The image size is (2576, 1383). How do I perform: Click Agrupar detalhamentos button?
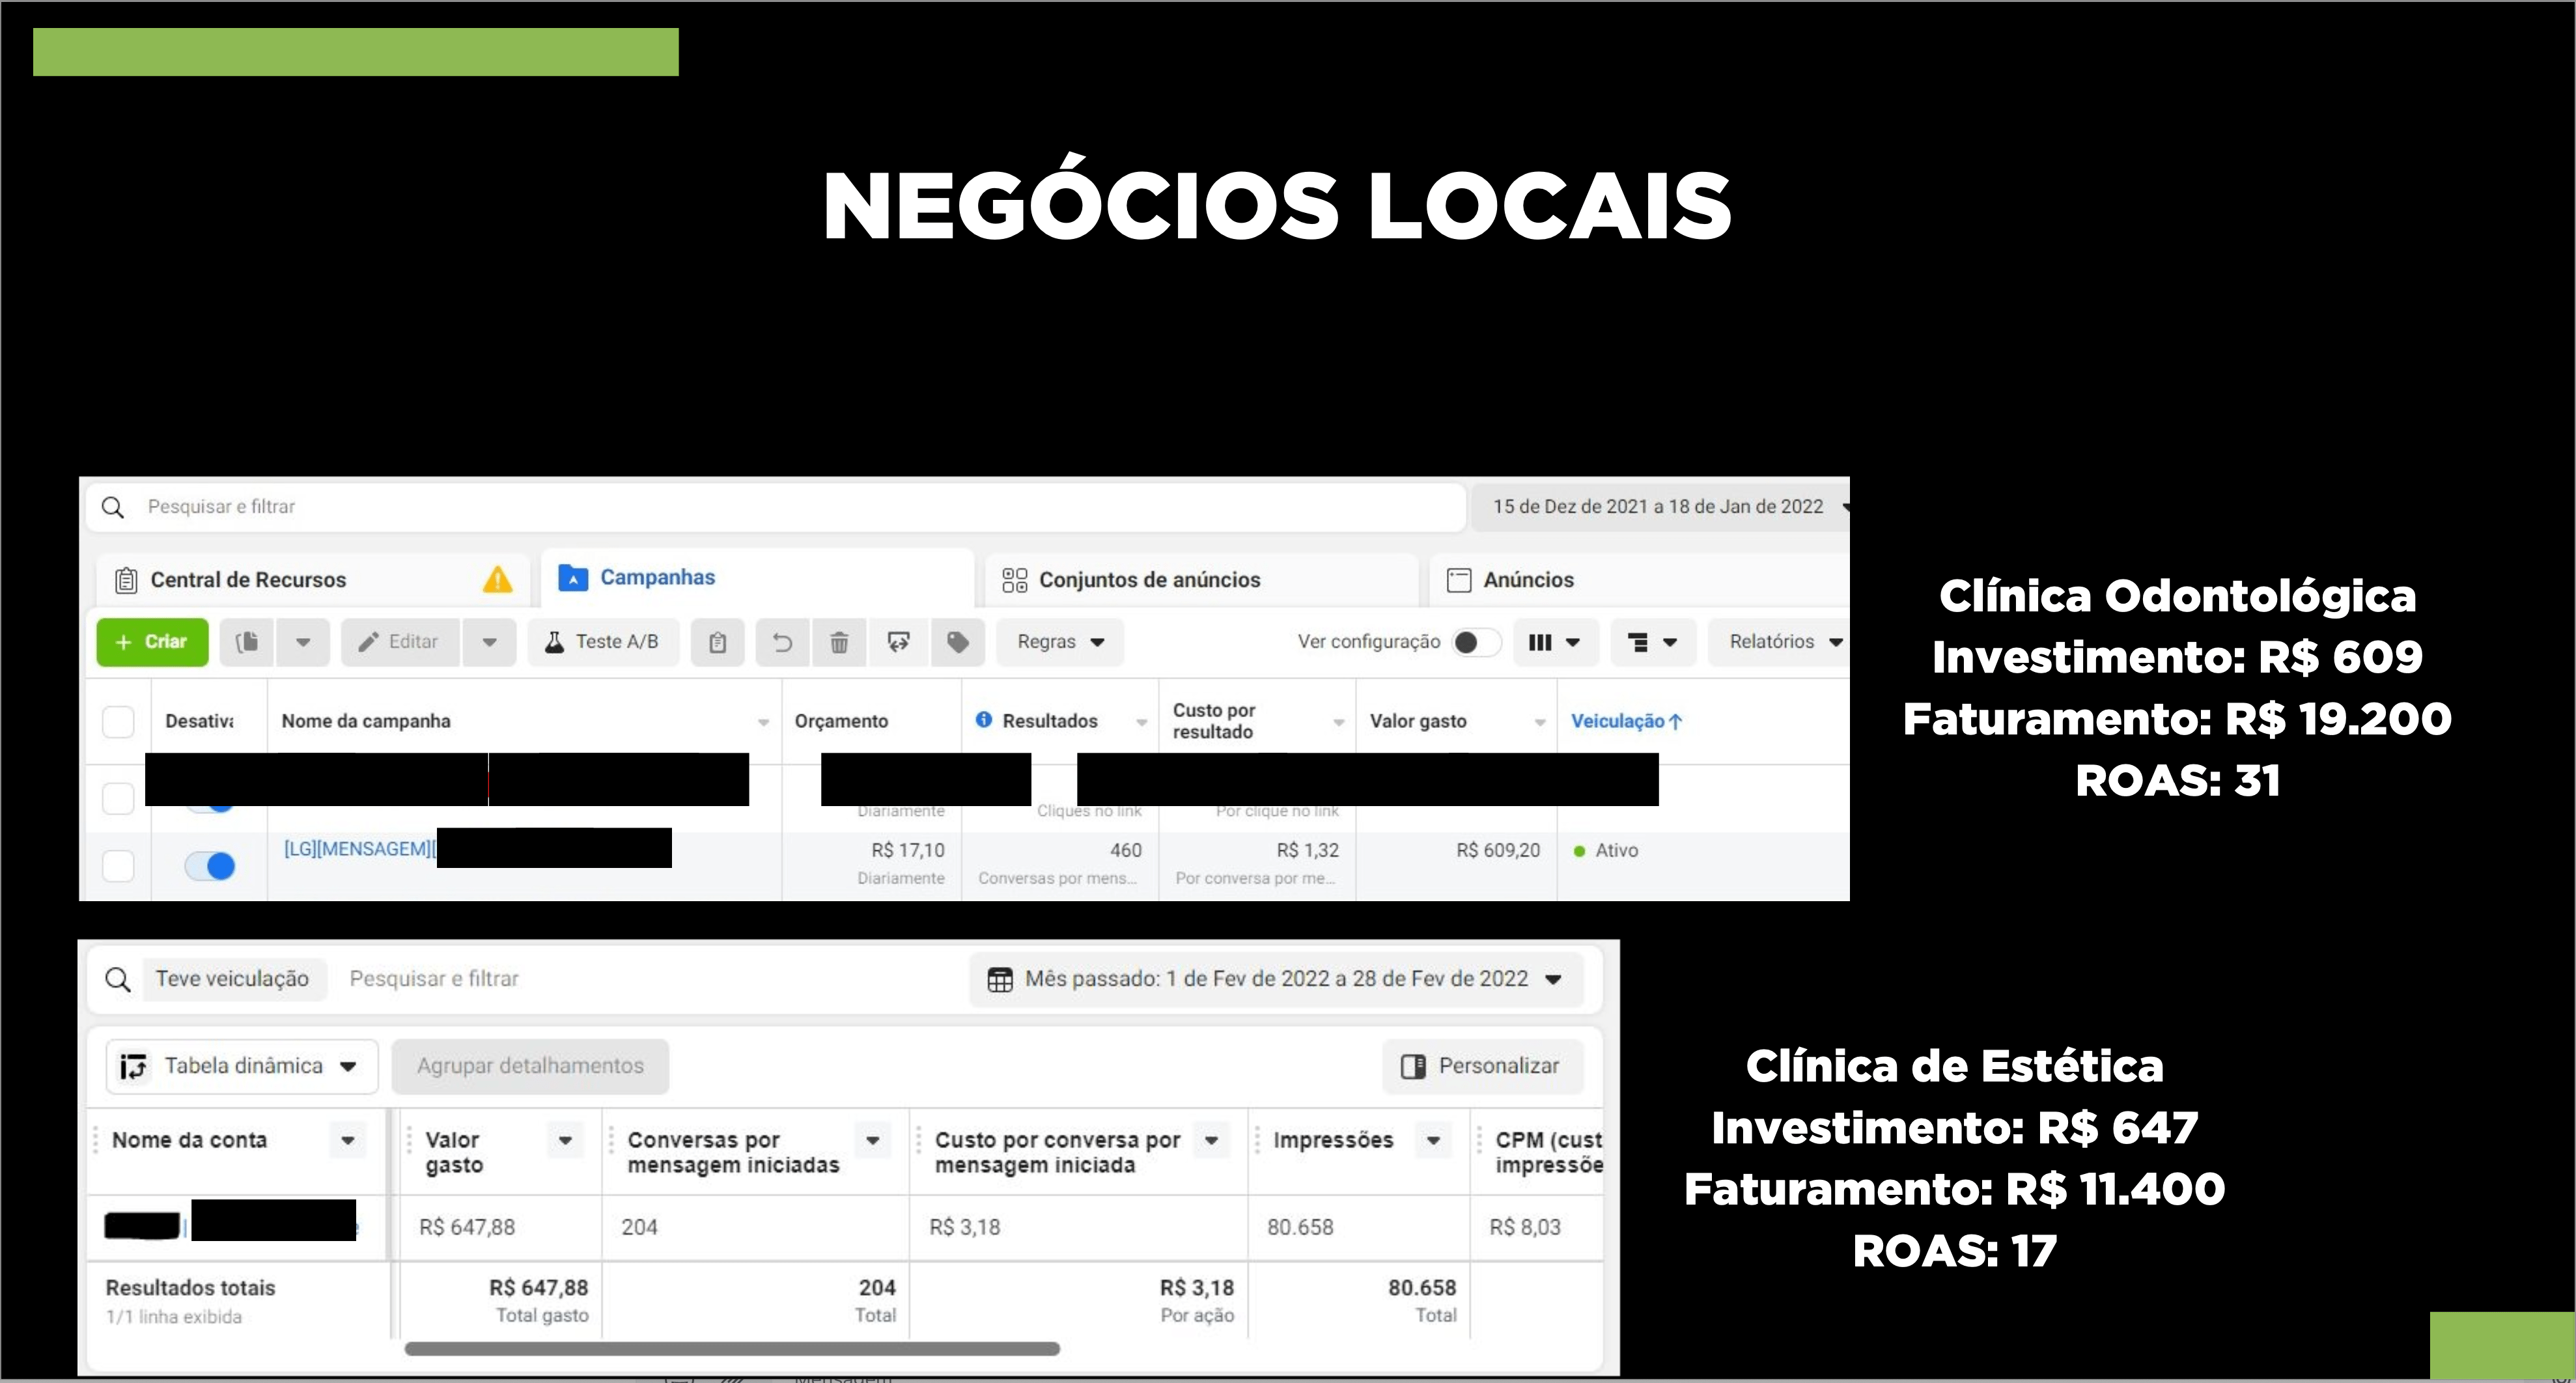530,1066
